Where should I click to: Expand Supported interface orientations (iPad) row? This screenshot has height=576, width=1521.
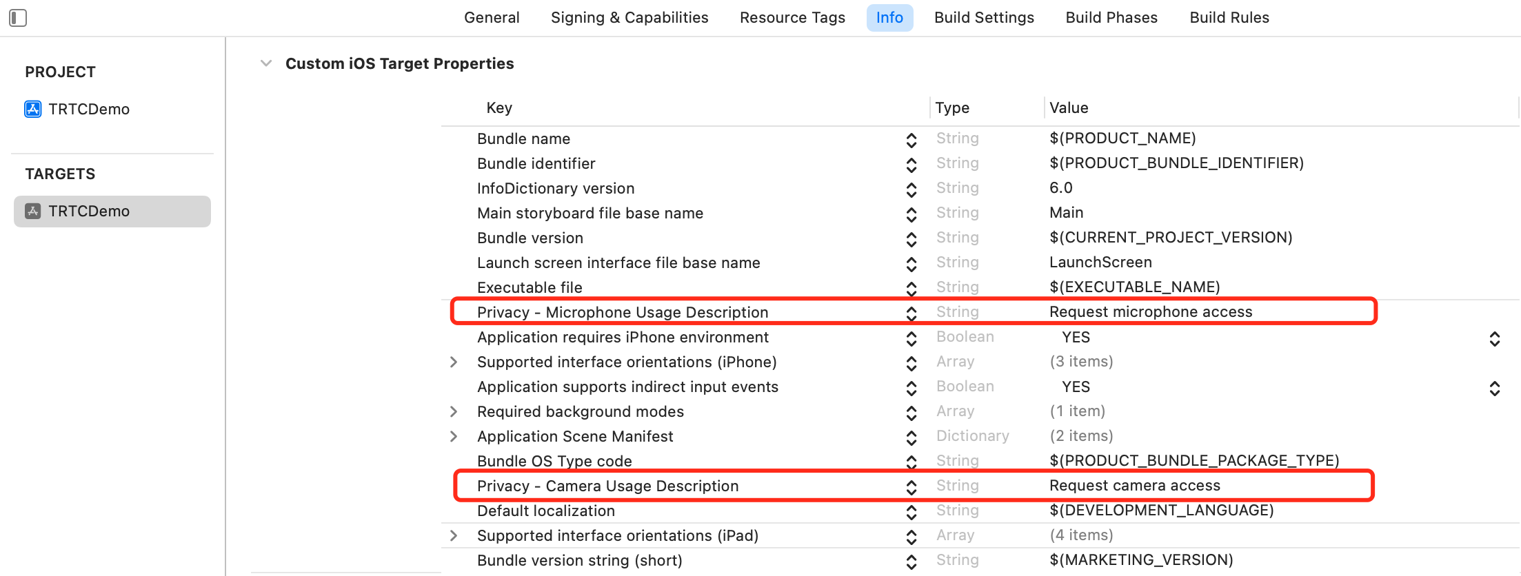(x=454, y=536)
